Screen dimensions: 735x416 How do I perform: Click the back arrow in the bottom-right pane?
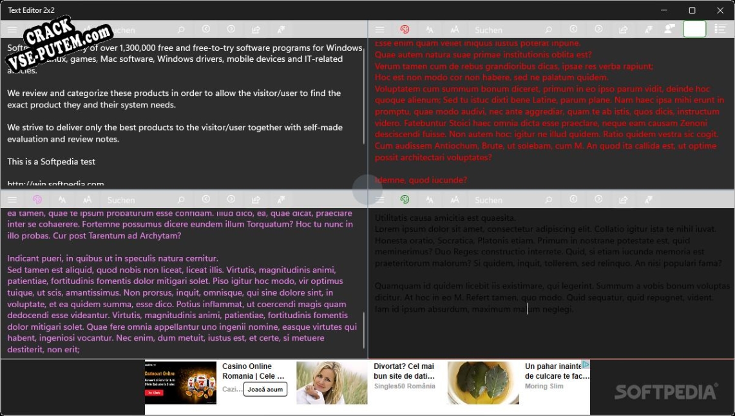coord(573,199)
